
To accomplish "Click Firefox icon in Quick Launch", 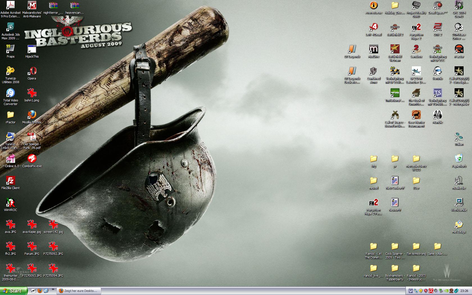I will 40,291.
